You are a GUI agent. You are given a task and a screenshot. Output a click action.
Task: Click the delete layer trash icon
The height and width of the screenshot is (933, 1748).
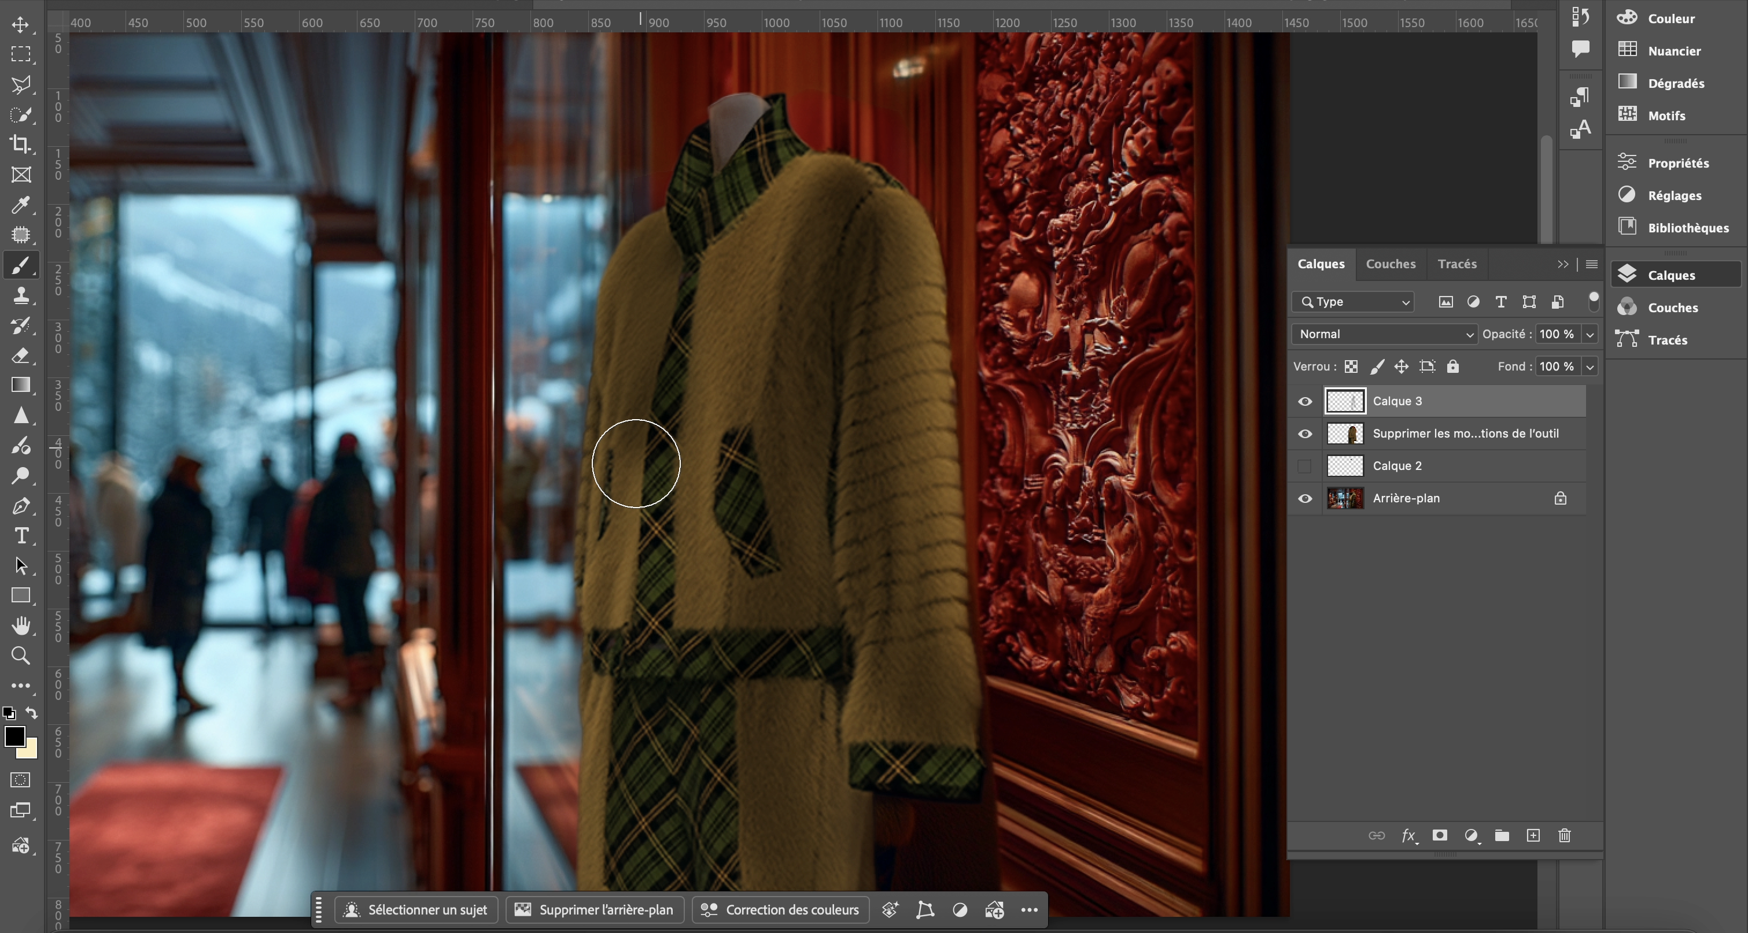(x=1564, y=835)
